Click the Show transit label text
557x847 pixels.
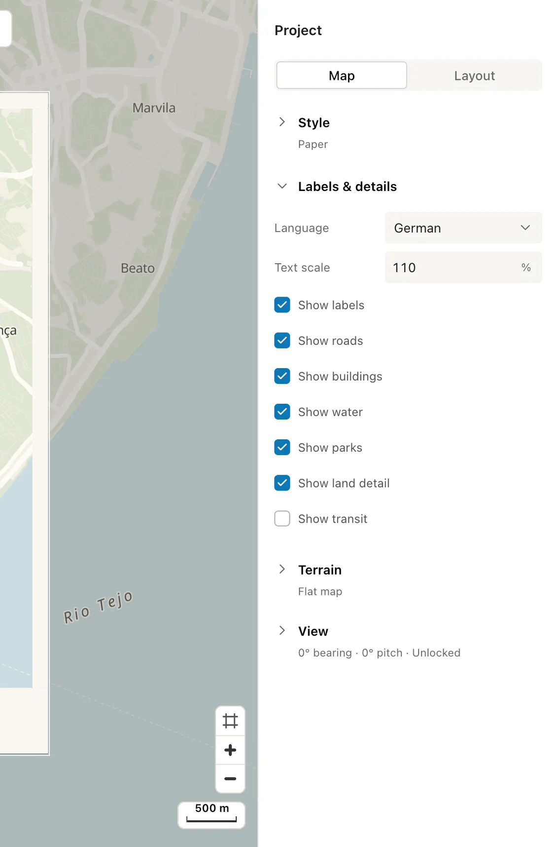333,519
